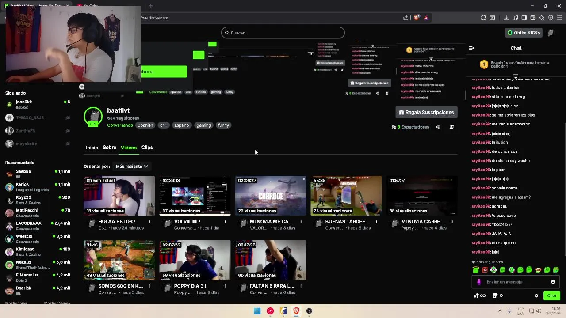The height and width of the screenshot is (318, 566).
Task: Open the browser downloads icon
Action: (506, 18)
